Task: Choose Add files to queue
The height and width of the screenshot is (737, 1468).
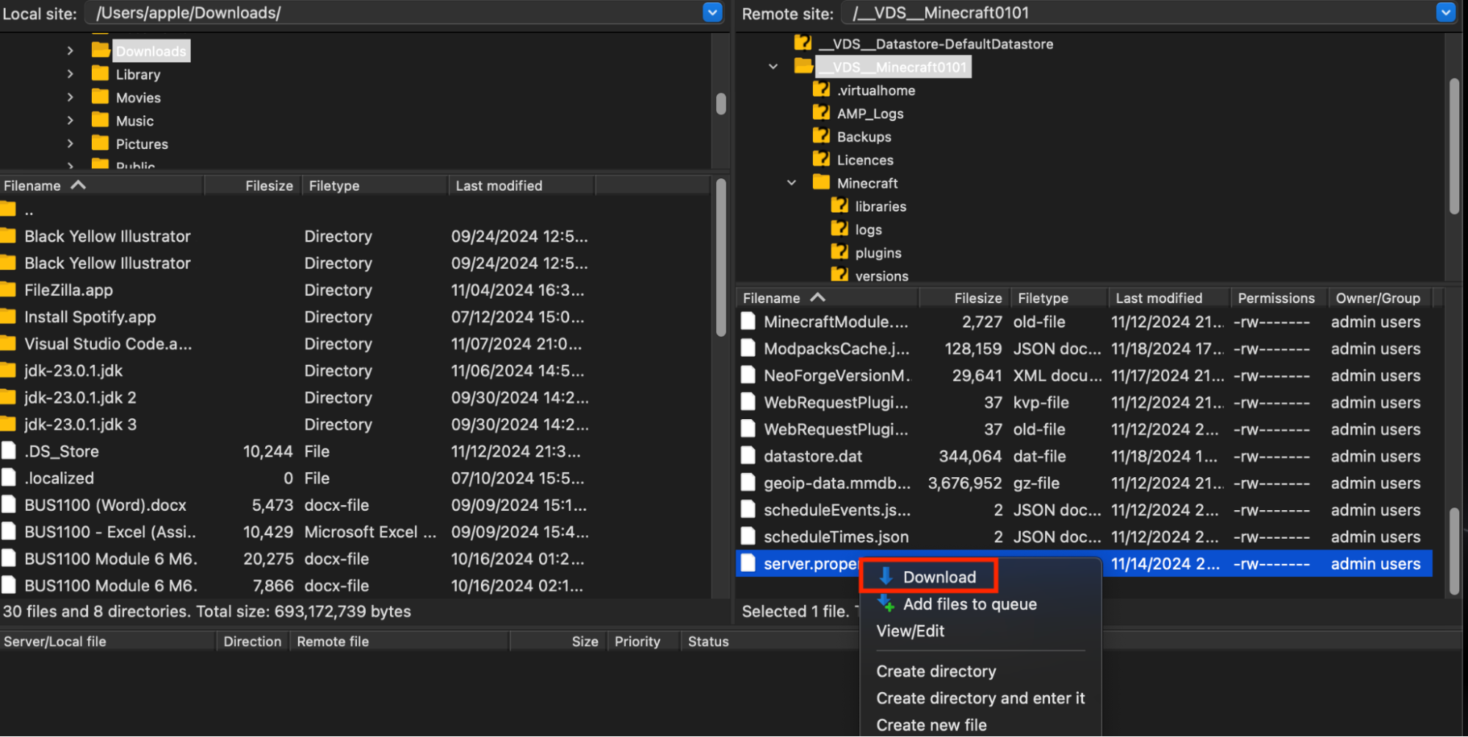Action: coord(969,603)
